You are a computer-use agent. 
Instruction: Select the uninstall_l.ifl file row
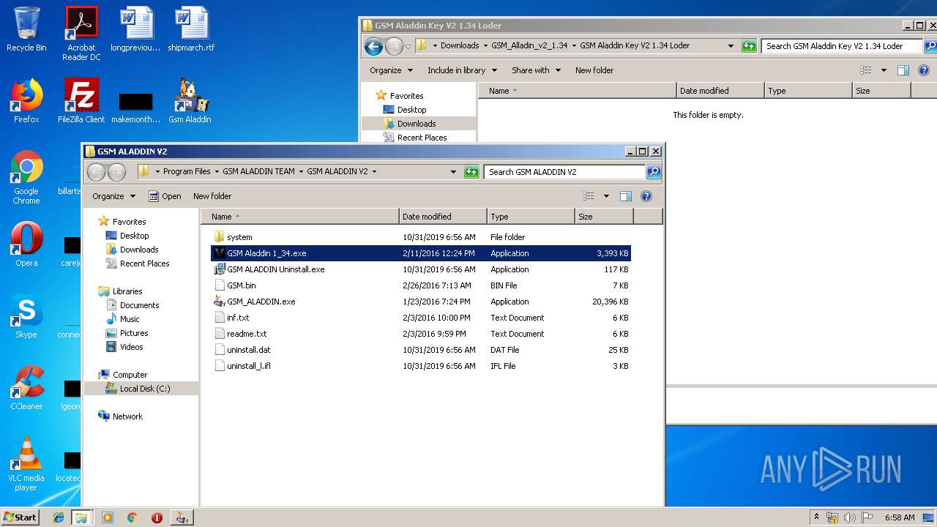coord(421,366)
